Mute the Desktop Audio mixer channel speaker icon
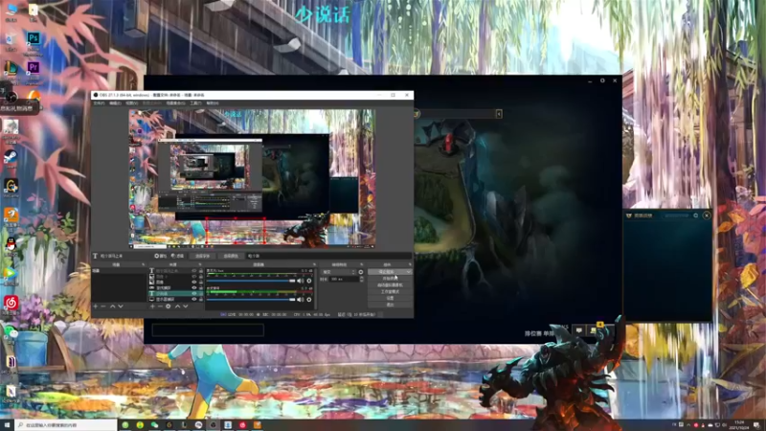The image size is (766, 431). tap(301, 299)
